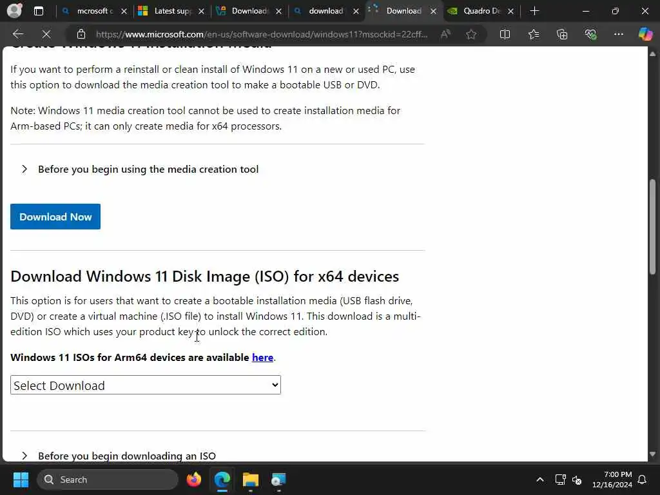Open the Edge profile avatar icon
The image size is (660, 495).
coord(15,10)
